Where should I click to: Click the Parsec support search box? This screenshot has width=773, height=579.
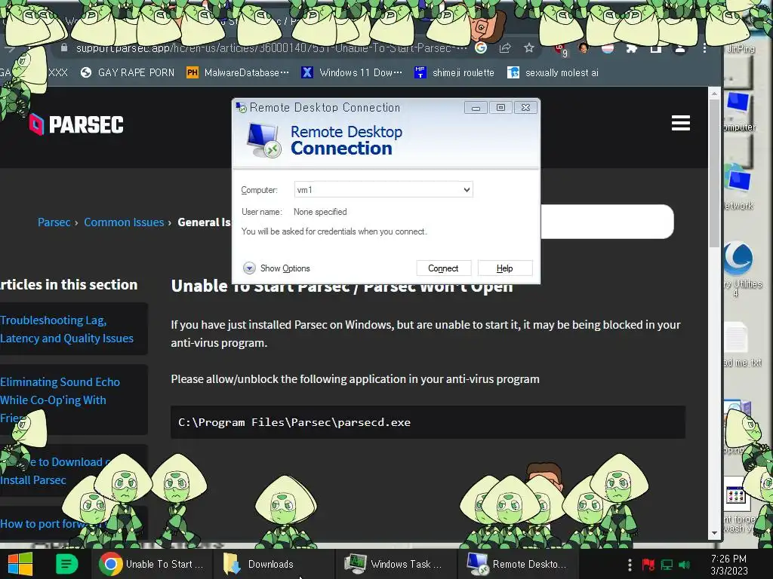607,222
